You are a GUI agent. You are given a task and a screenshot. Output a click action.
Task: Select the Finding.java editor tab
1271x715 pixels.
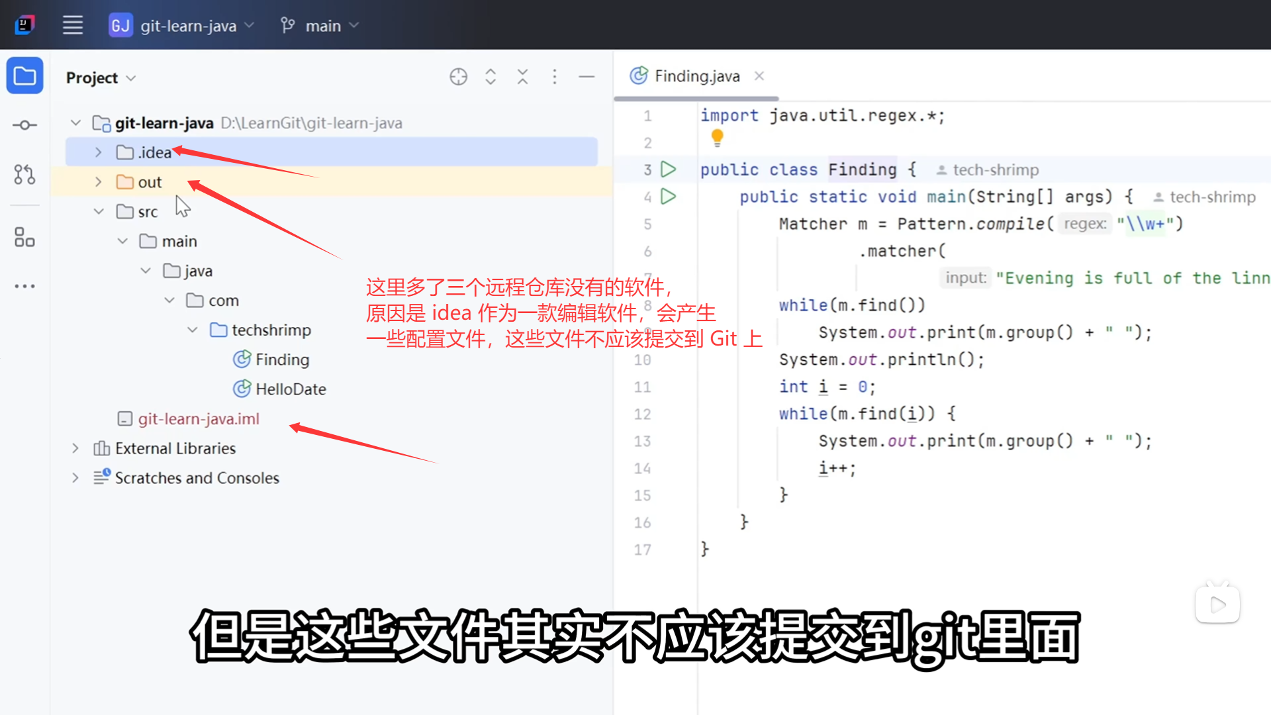[x=696, y=76]
